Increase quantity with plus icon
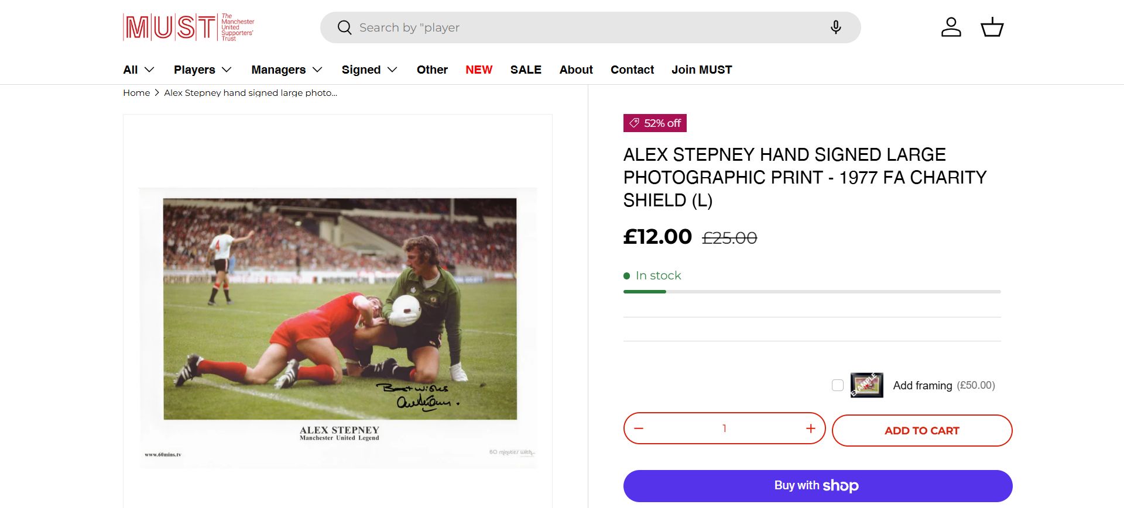Viewport: 1124px width, 508px height. coord(810,428)
